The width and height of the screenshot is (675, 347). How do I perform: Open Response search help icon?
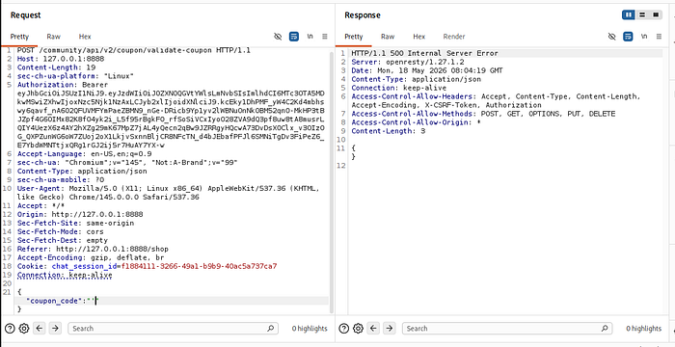coord(344,329)
